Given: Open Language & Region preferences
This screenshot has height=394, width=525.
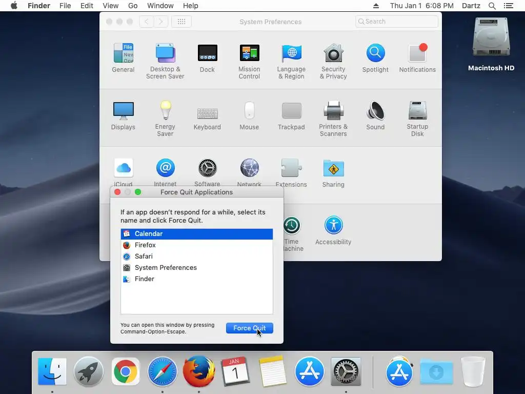Looking at the screenshot, I should click(x=291, y=61).
